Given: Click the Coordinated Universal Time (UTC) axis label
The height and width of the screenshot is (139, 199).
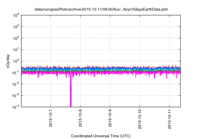Looking at the screenshot, I should (101, 136).
